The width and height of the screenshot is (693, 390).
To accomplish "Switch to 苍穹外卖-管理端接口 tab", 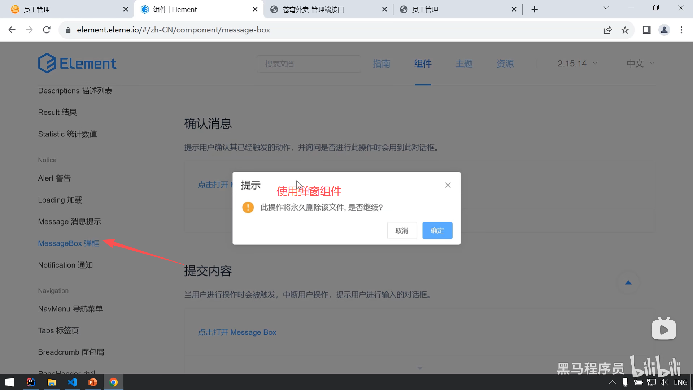I will pyautogui.click(x=313, y=9).
